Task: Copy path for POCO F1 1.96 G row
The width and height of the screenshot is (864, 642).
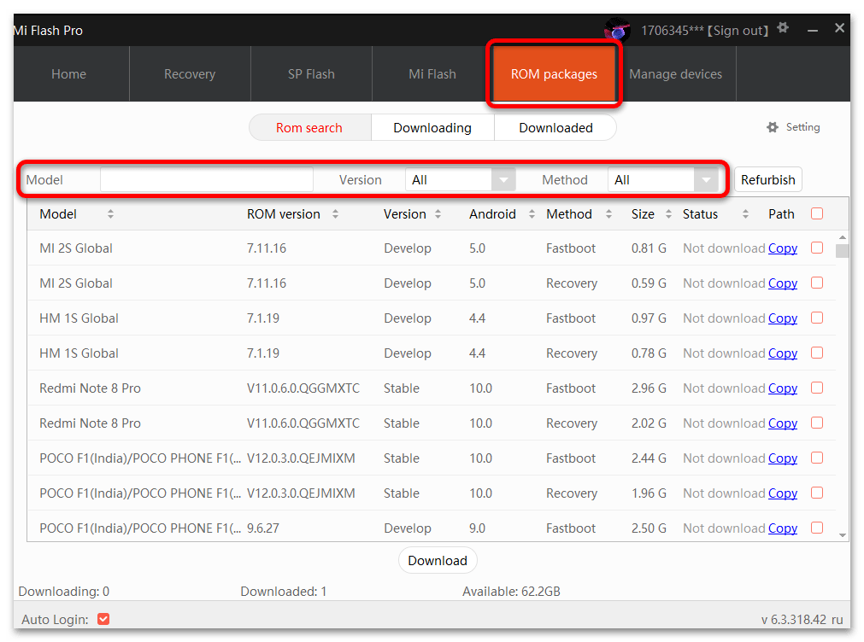Action: [783, 493]
